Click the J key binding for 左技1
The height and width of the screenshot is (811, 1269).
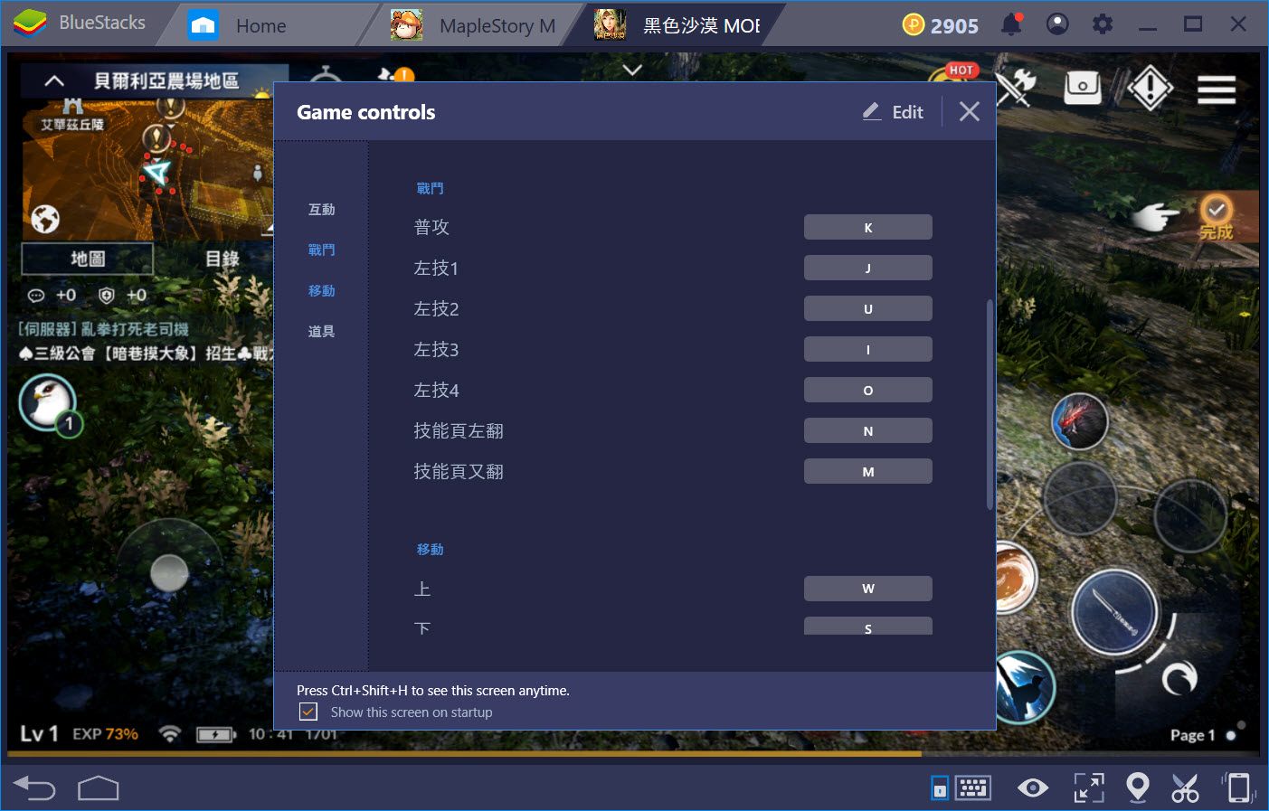click(x=868, y=269)
